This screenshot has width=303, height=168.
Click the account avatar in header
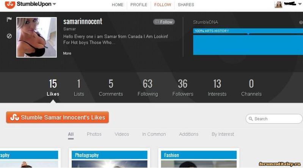click(x=278, y=5)
